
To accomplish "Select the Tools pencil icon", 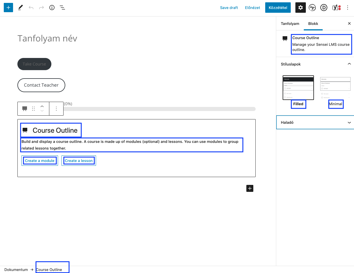I will 20,8.
